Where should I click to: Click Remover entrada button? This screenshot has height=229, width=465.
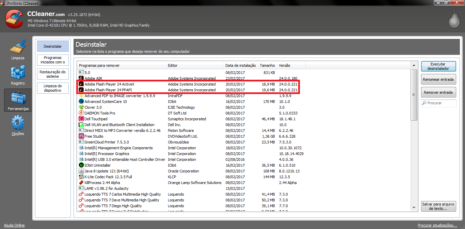(x=438, y=92)
